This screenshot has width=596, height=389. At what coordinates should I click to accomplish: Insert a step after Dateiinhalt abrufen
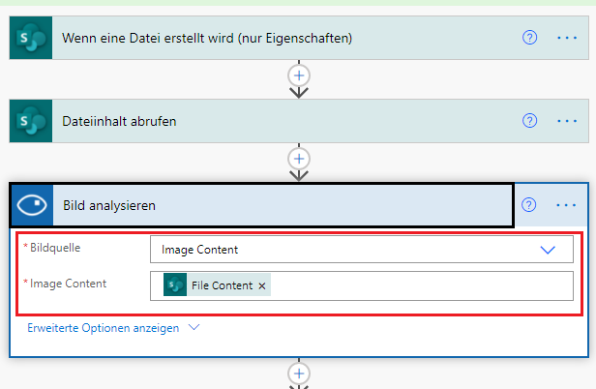point(299,159)
